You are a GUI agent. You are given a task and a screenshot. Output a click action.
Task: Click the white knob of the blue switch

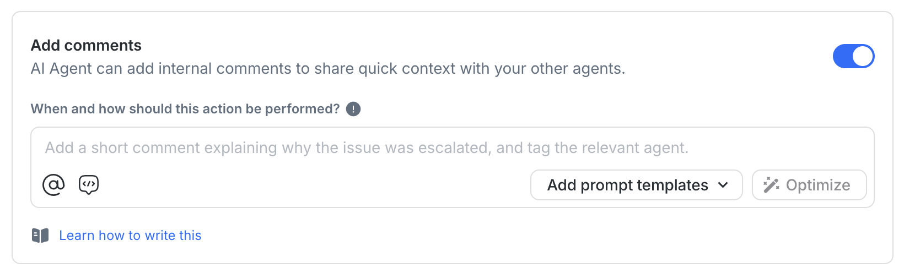(863, 56)
